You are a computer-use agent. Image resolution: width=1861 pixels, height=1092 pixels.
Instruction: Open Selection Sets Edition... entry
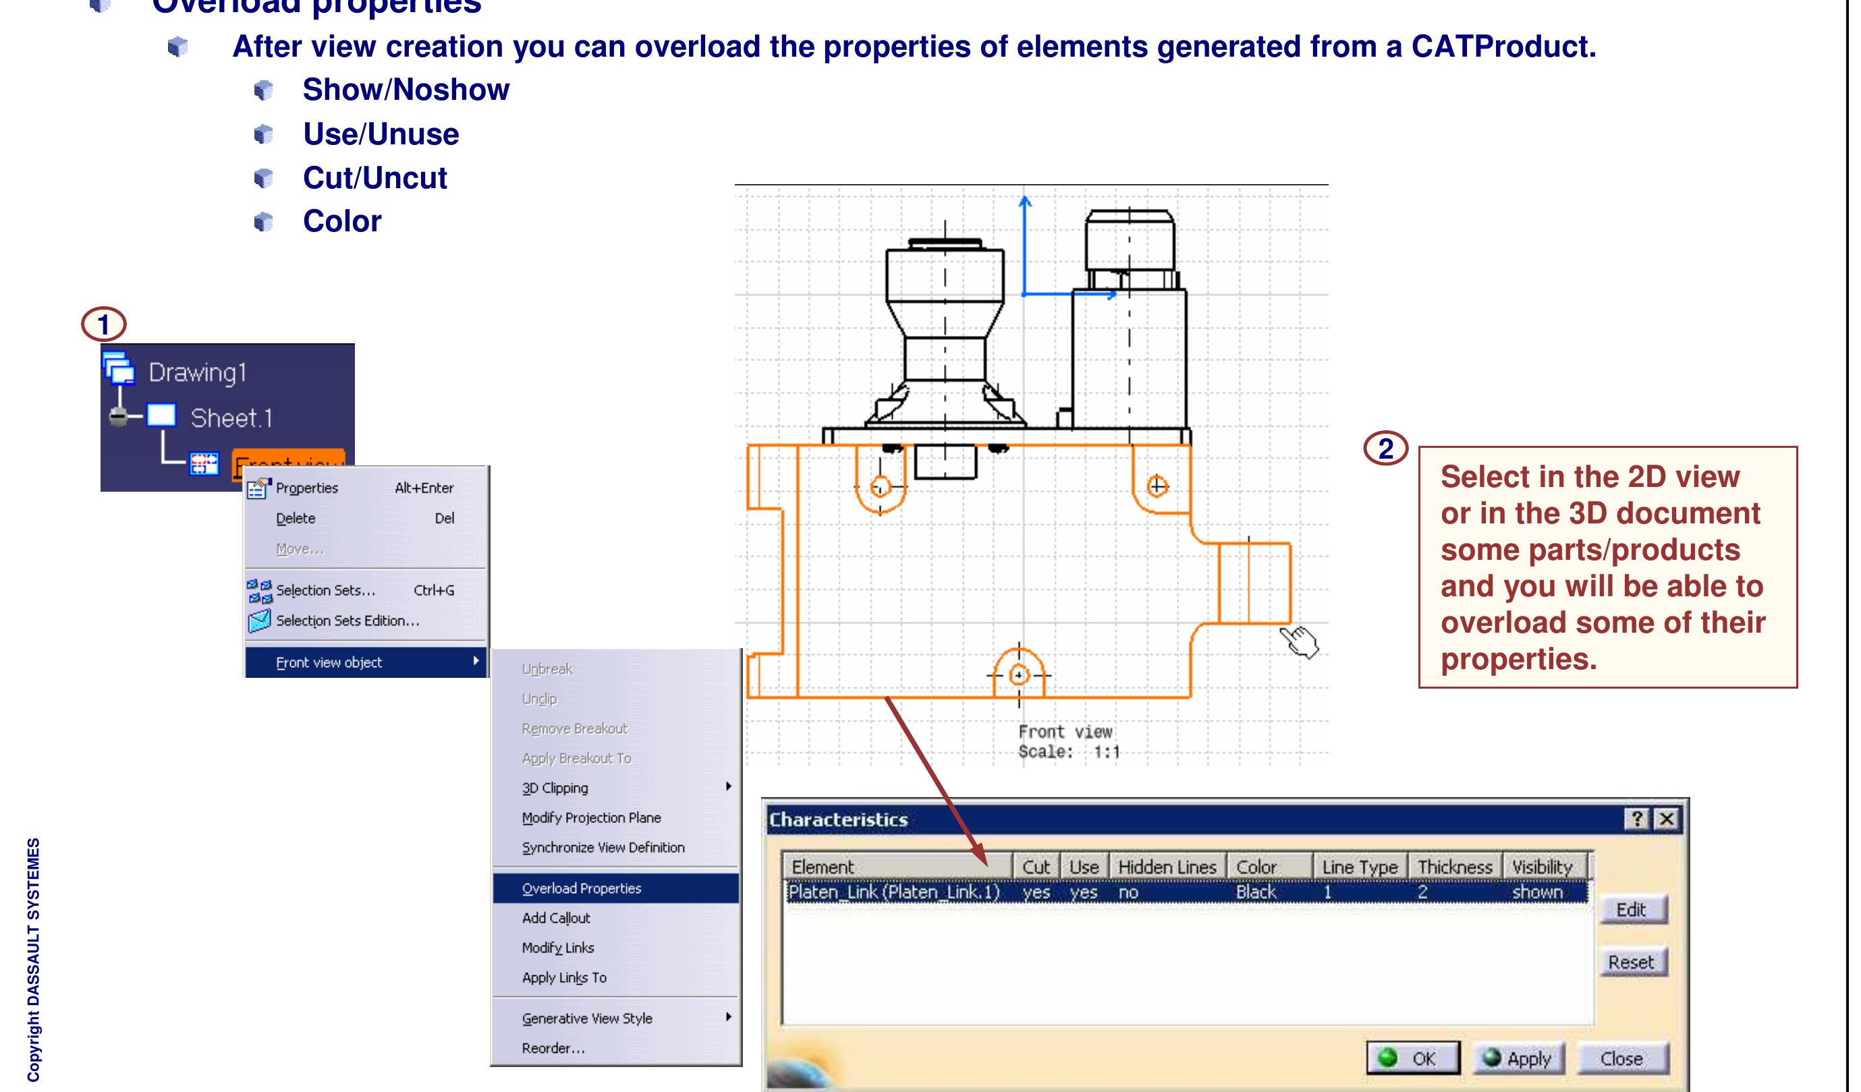(367, 621)
